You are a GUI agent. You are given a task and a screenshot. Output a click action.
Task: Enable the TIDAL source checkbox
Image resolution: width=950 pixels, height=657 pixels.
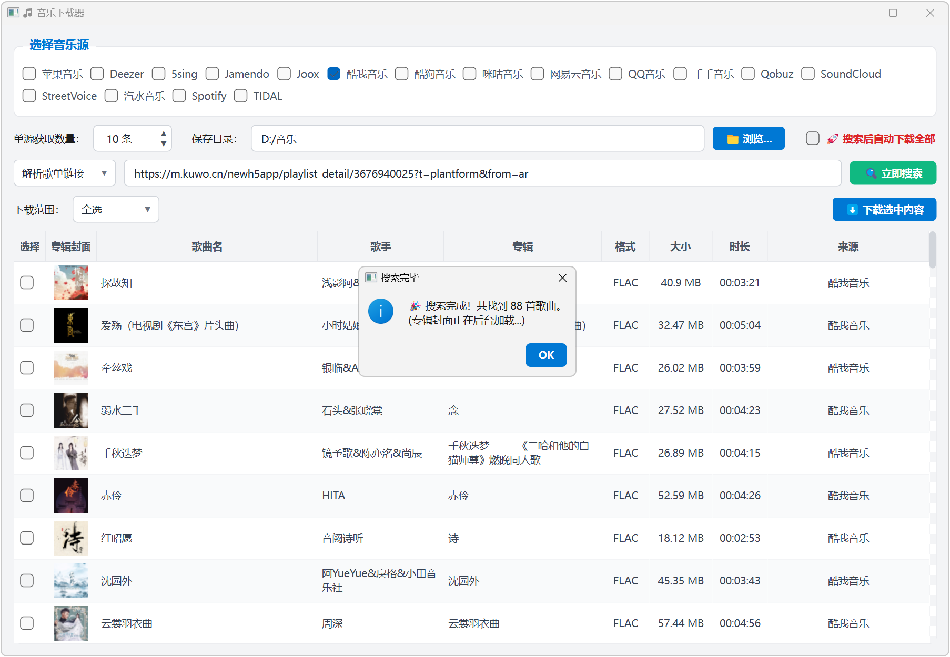241,96
